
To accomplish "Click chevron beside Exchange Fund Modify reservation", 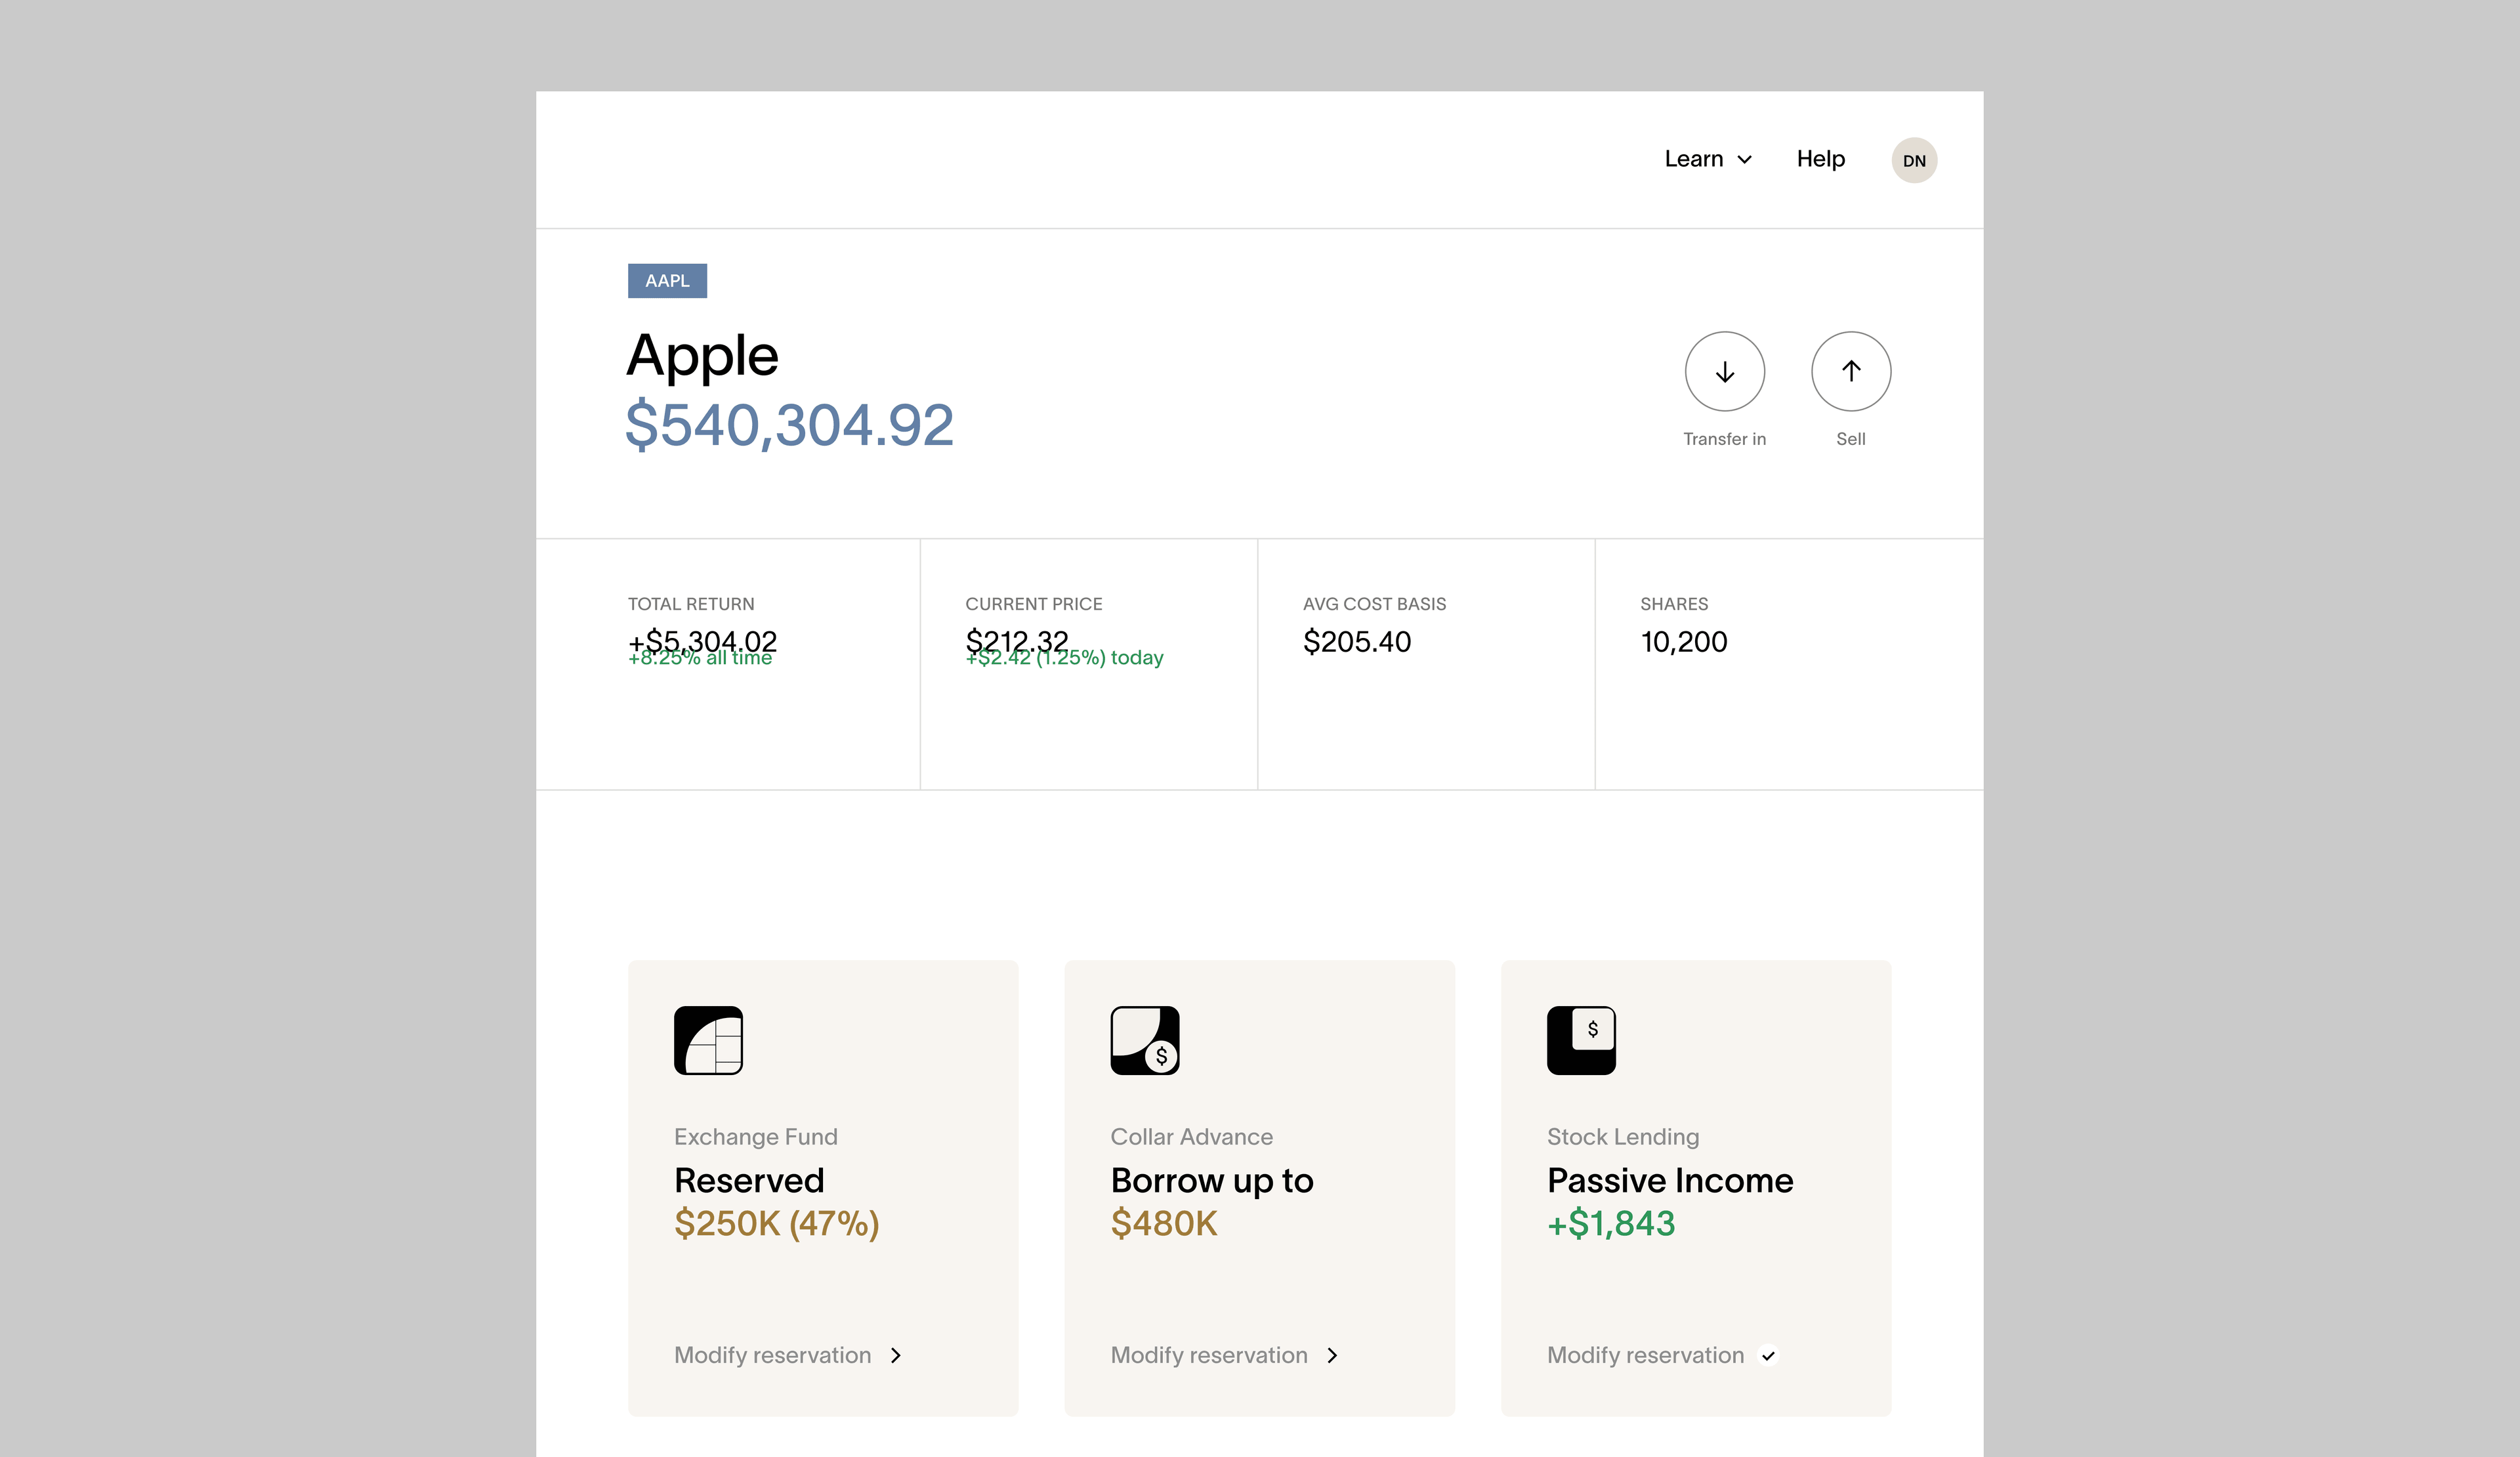I will pos(896,1355).
